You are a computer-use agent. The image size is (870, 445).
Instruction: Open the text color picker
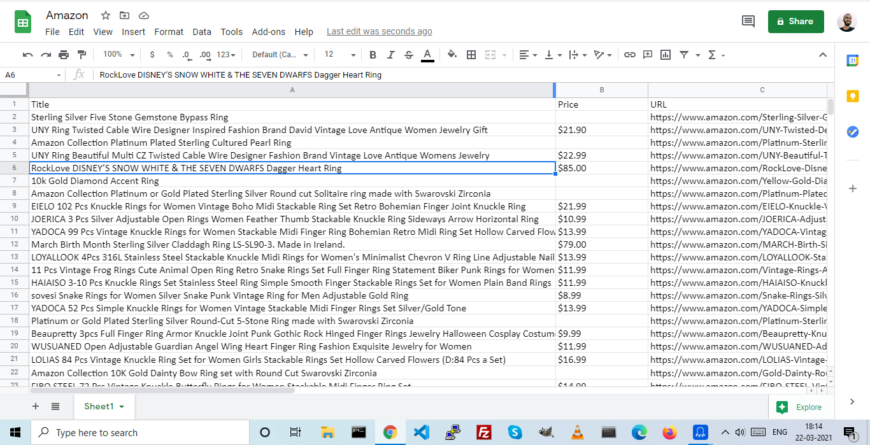click(x=427, y=55)
